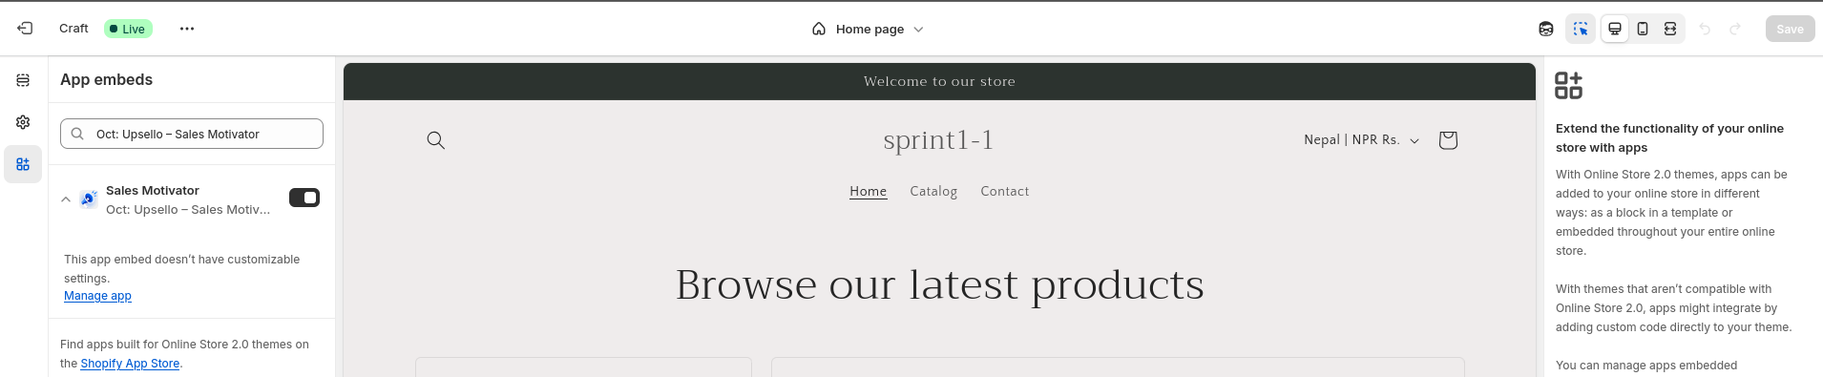Go to the Catalog menu item
This screenshot has width=1823, height=377.
tap(933, 192)
